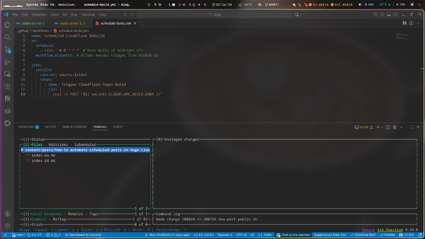Open the Copilot chat dropdown in title bar
The image size is (425, 239).
coord(301,15)
